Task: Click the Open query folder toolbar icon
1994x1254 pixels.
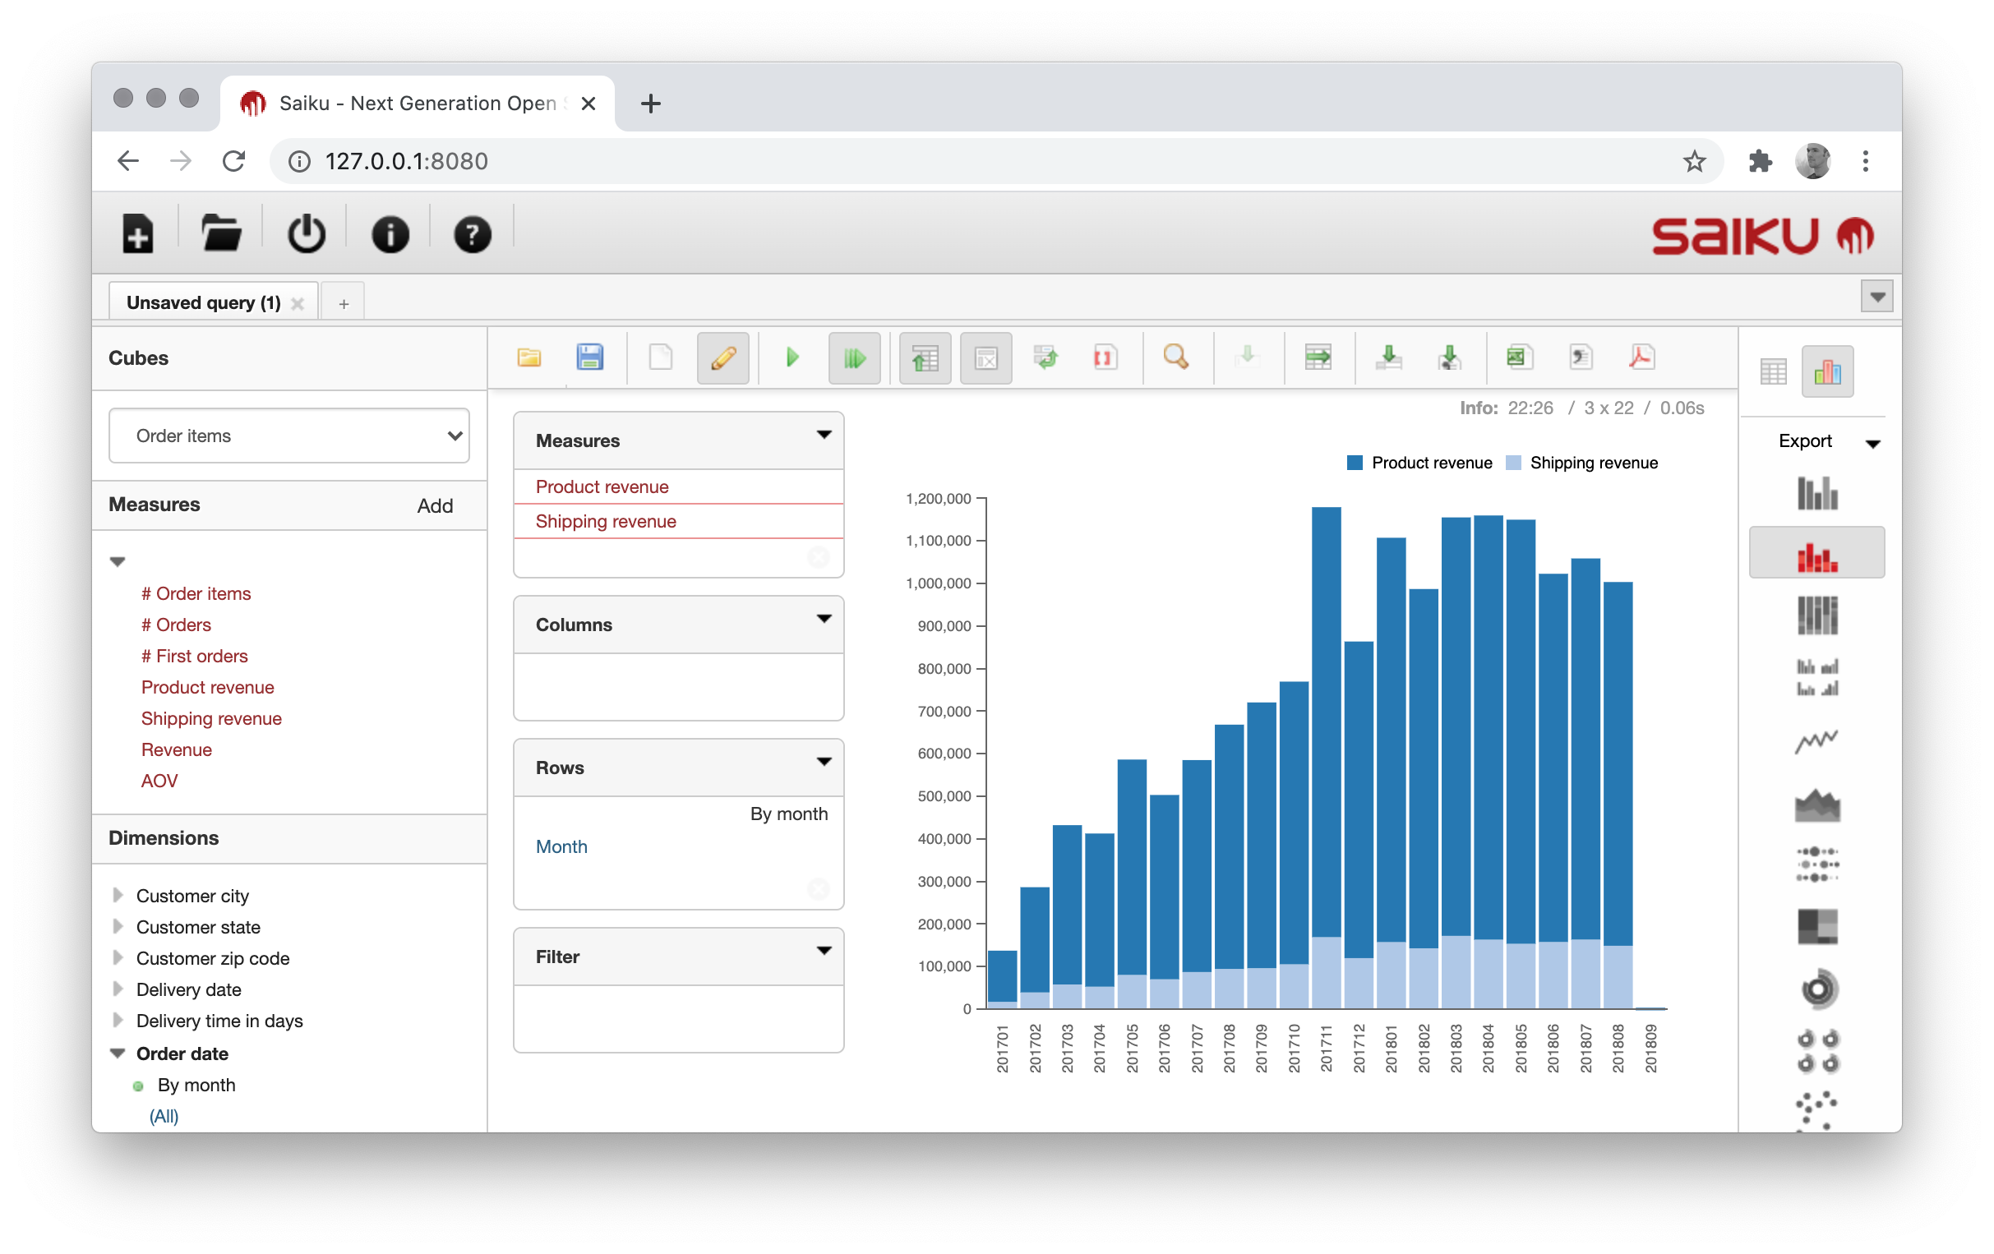Action: click(529, 357)
